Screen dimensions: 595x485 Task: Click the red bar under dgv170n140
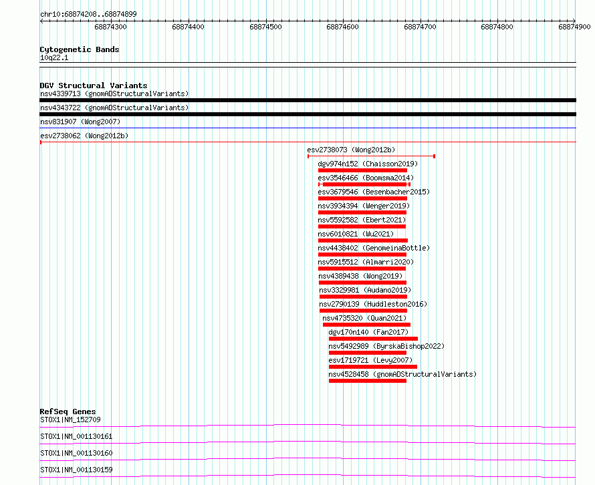point(373,339)
